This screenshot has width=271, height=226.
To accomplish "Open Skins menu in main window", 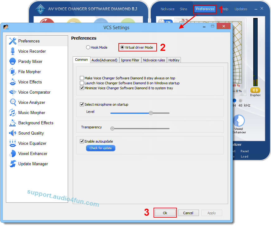I will click(x=183, y=9).
